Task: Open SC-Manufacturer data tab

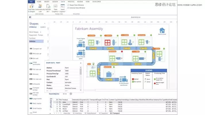Action: [x=90, y=113]
